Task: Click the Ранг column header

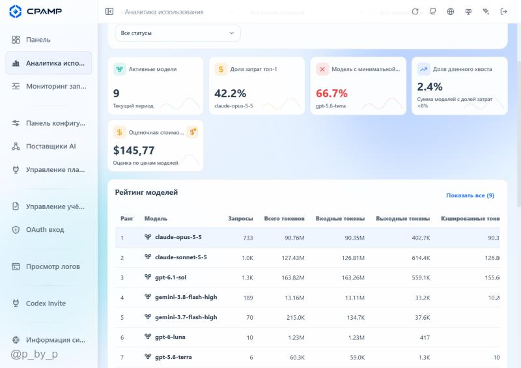Action: coord(127,218)
